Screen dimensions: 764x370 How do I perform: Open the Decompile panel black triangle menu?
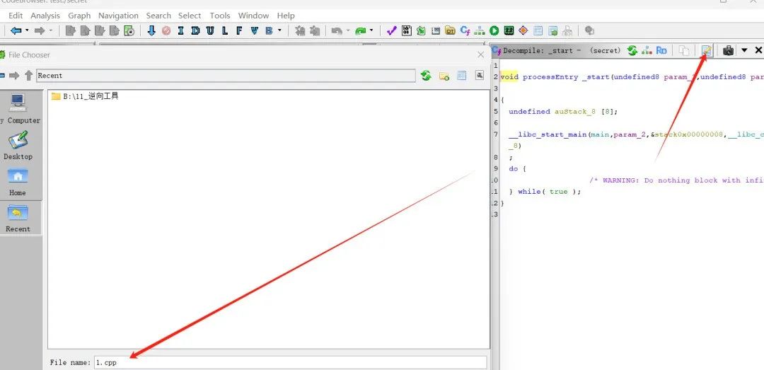[744, 50]
